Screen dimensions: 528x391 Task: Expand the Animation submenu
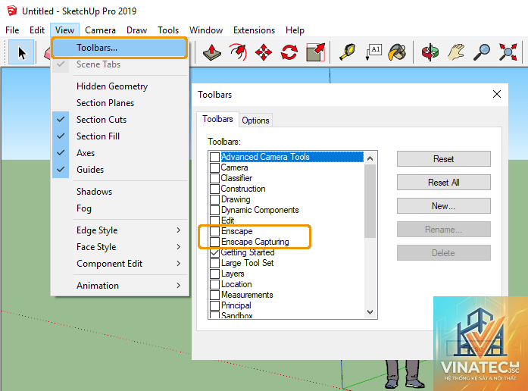120,286
